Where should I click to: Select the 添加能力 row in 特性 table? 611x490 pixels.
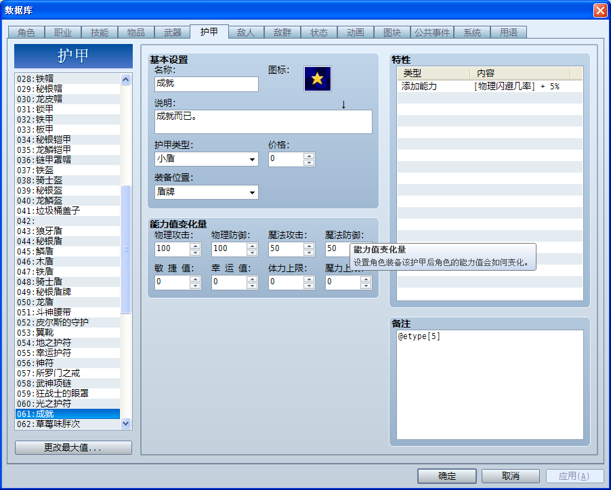pos(490,87)
